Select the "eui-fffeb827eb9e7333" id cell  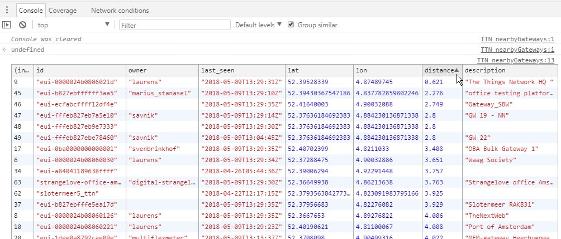(x=80, y=126)
